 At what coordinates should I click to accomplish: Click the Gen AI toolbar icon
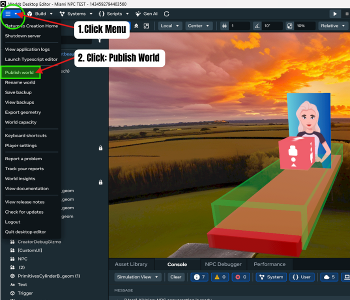coord(138,13)
